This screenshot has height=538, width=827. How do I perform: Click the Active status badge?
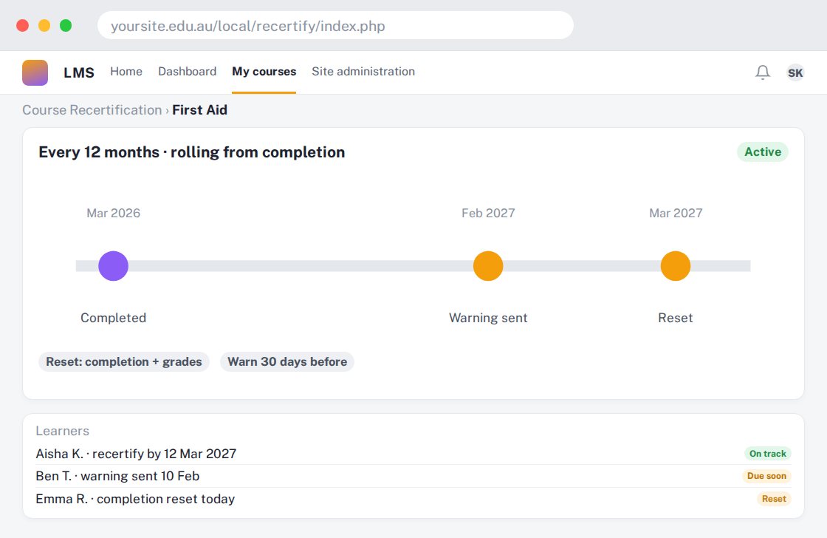coord(763,152)
